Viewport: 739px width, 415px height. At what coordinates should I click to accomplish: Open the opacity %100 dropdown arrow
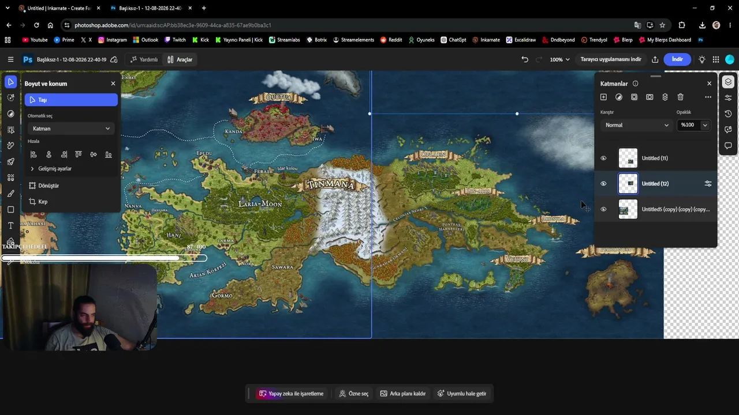tap(705, 125)
